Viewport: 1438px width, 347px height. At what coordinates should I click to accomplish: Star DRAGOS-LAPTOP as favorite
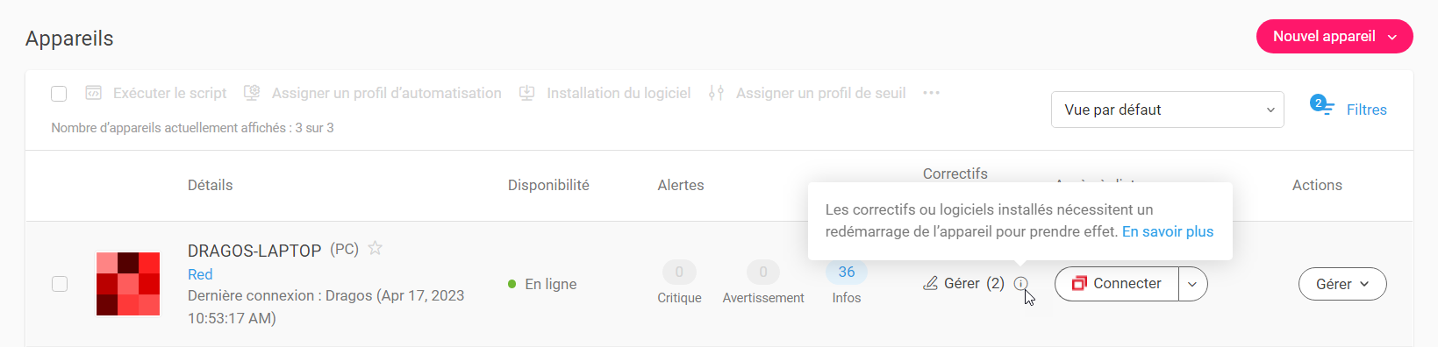376,248
